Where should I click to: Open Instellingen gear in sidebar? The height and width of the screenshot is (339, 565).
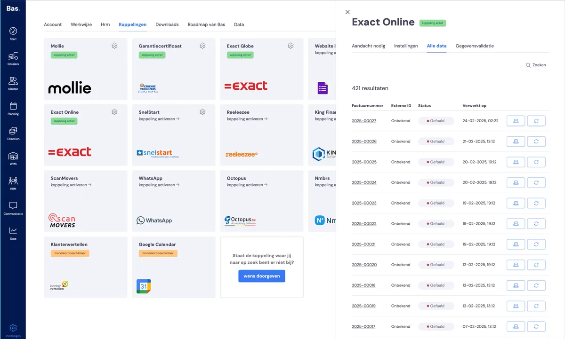coord(13,331)
